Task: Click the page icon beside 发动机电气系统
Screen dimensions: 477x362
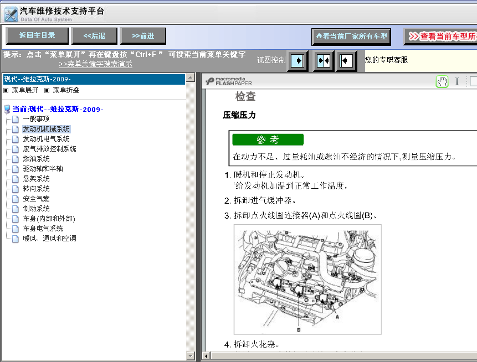Action: 15,139
